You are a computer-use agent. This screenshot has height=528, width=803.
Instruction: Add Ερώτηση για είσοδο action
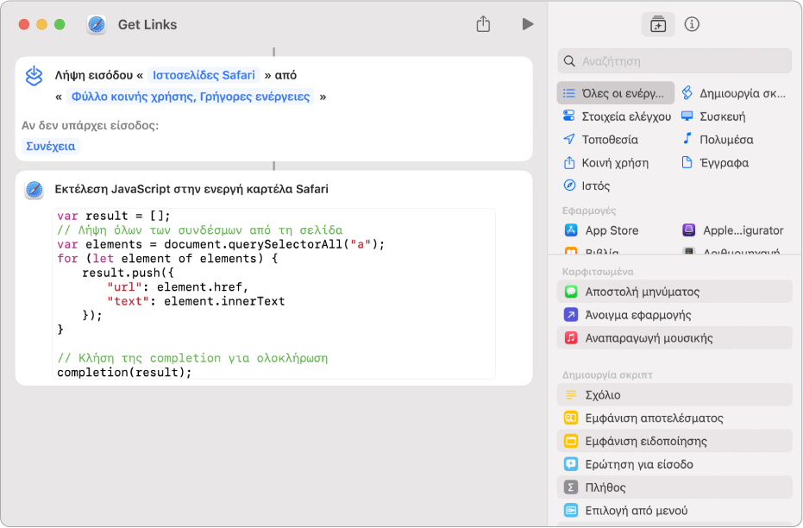pos(674,464)
